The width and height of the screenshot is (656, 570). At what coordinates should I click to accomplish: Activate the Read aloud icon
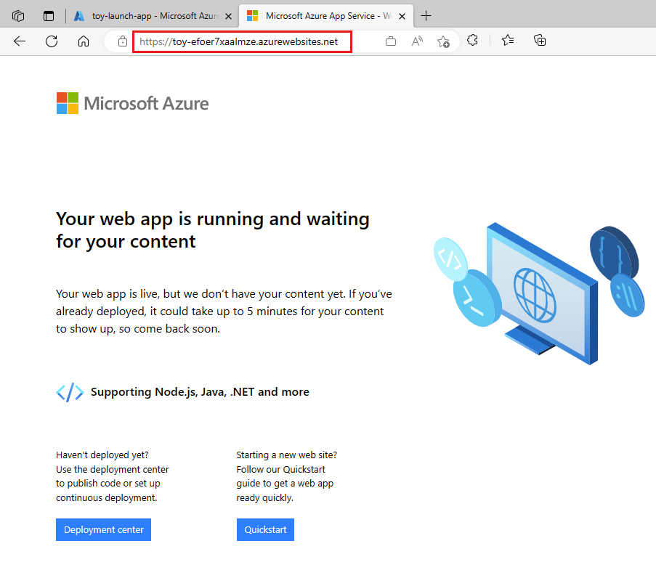[417, 41]
